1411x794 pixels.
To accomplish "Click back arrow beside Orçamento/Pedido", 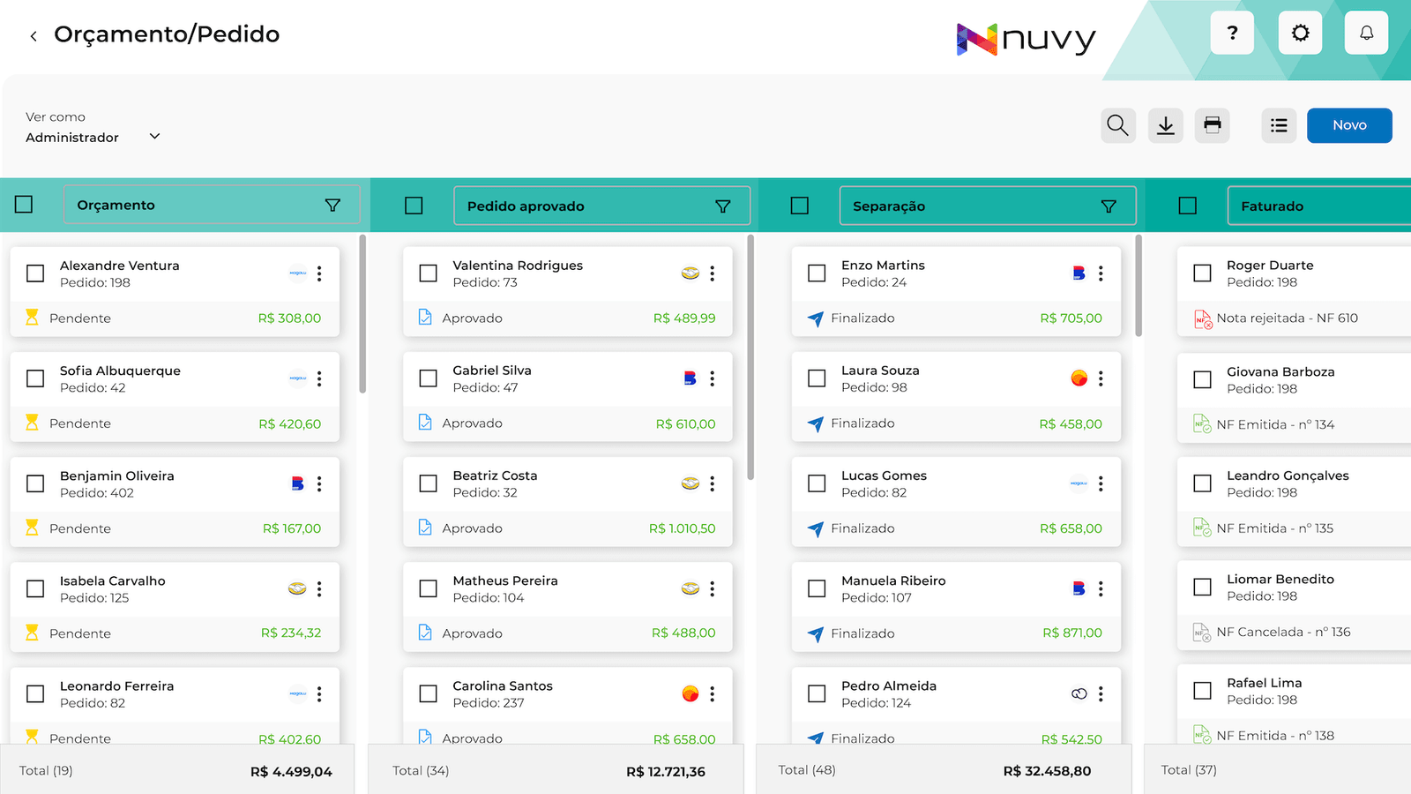I will (34, 36).
